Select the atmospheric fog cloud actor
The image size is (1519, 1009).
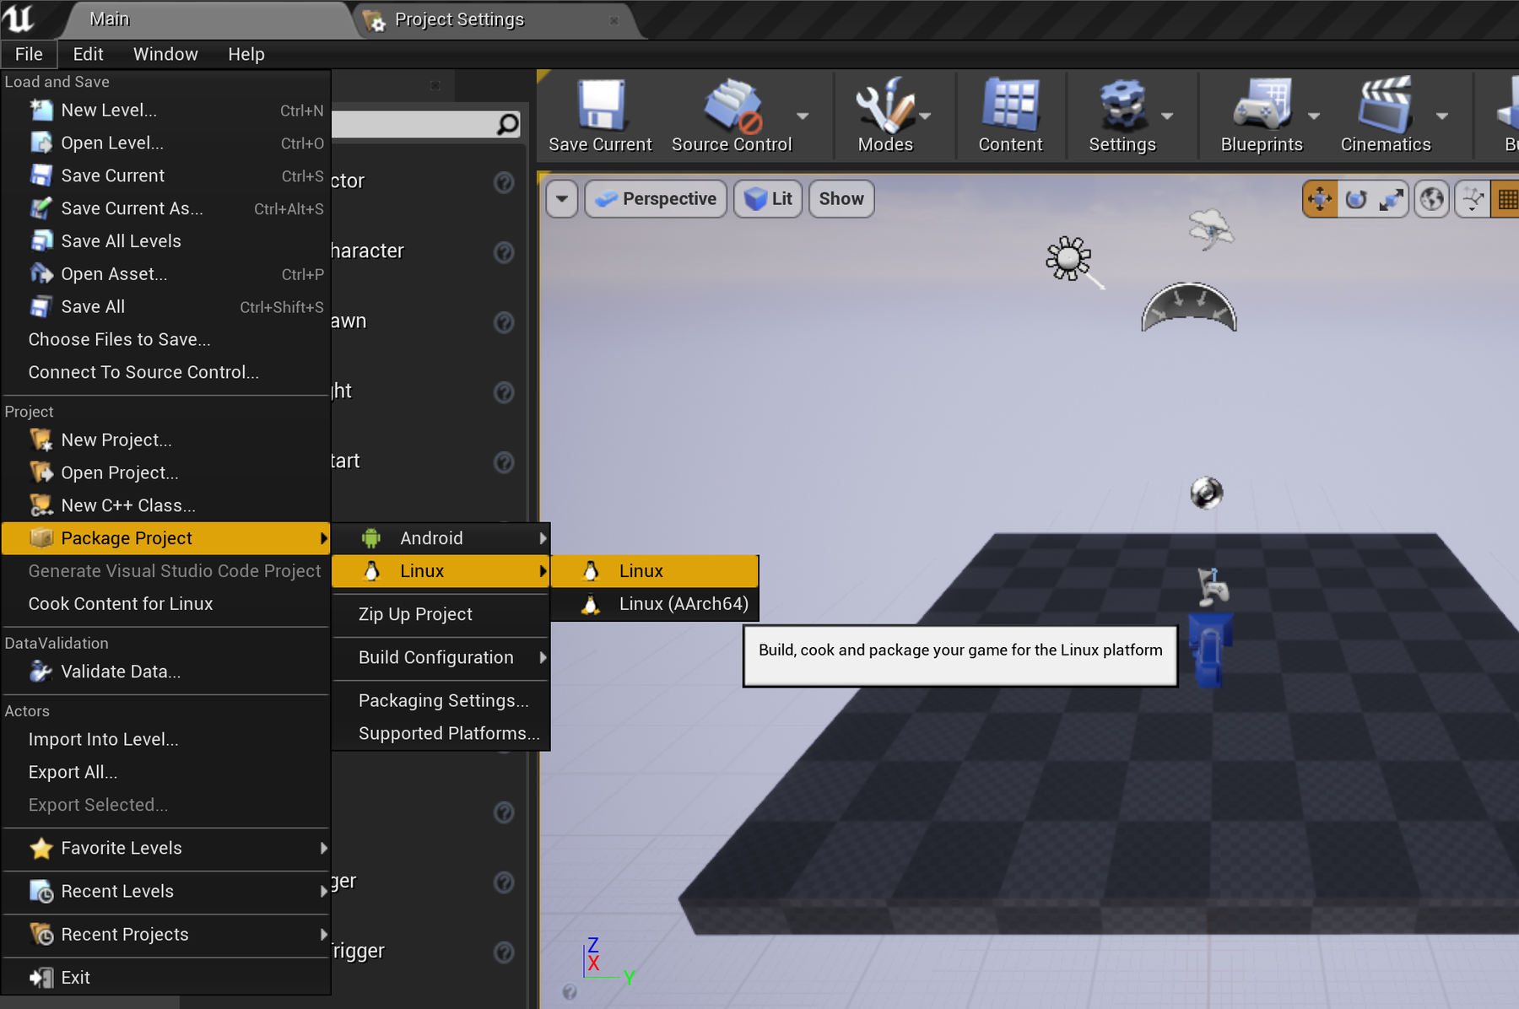point(1210,229)
